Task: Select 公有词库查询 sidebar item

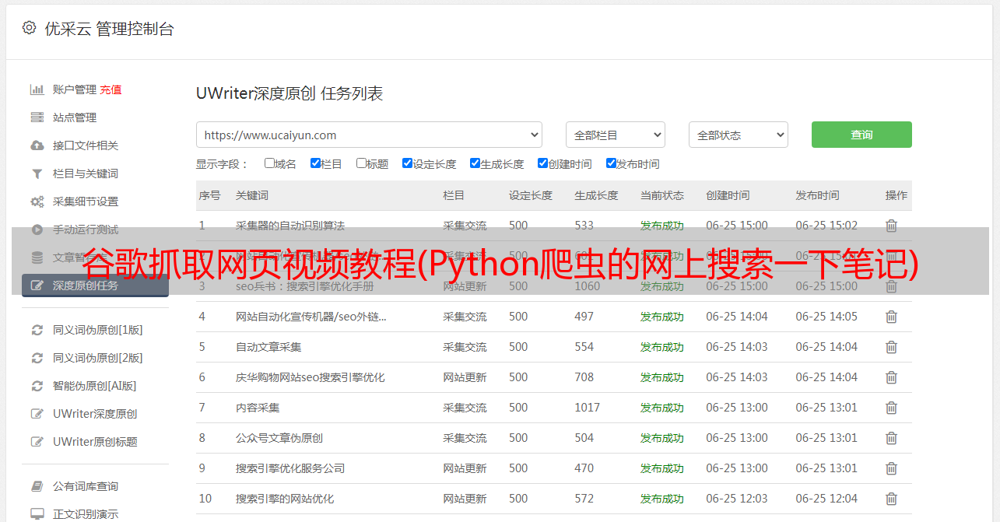Action: [86, 486]
